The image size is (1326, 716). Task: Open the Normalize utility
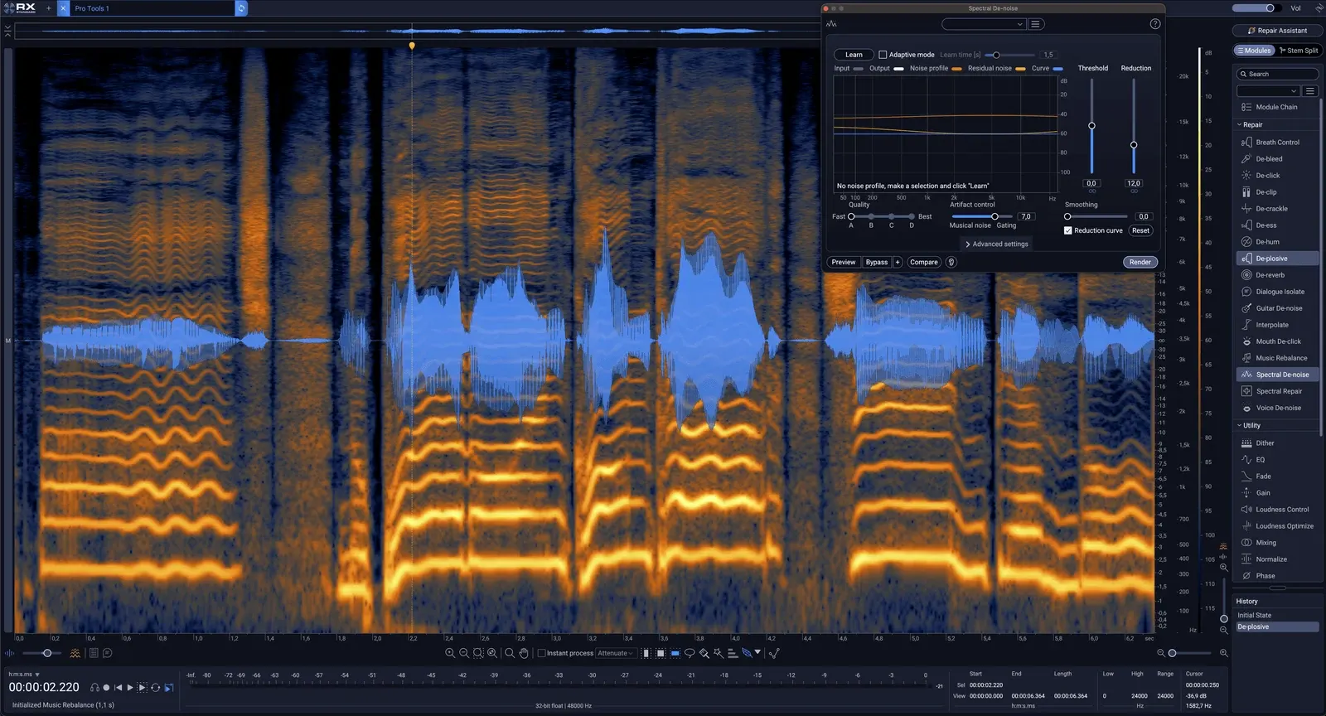coord(1277,559)
